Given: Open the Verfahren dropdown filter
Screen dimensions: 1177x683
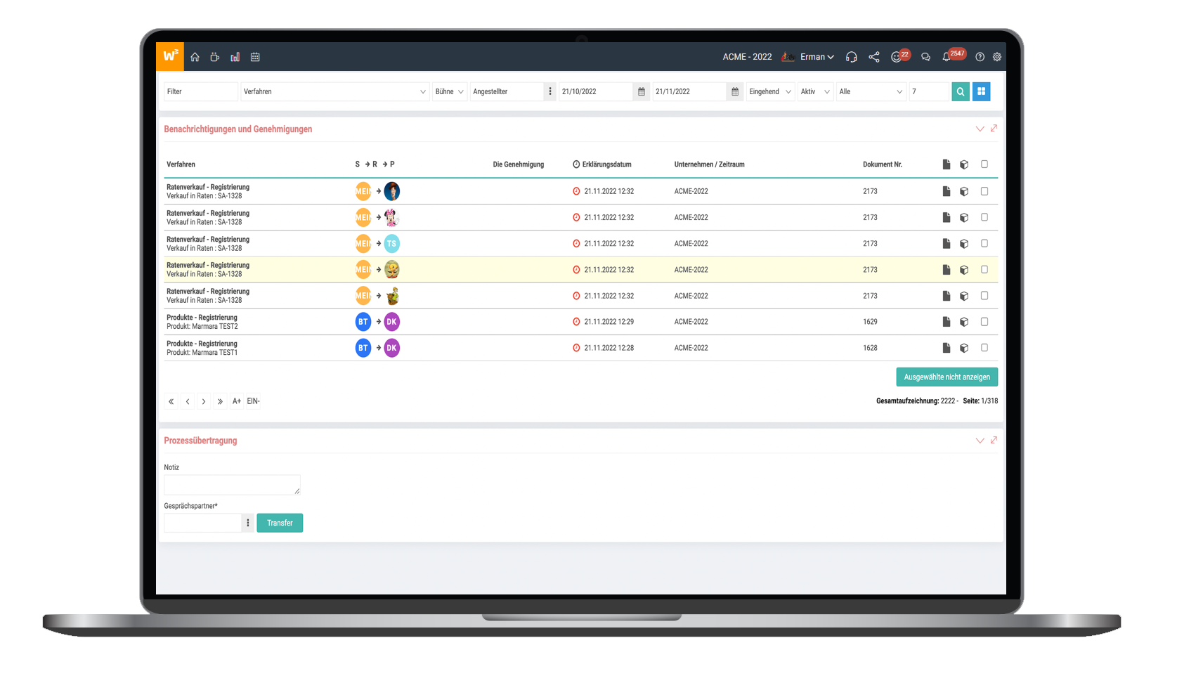Looking at the screenshot, I should [x=334, y=91].
